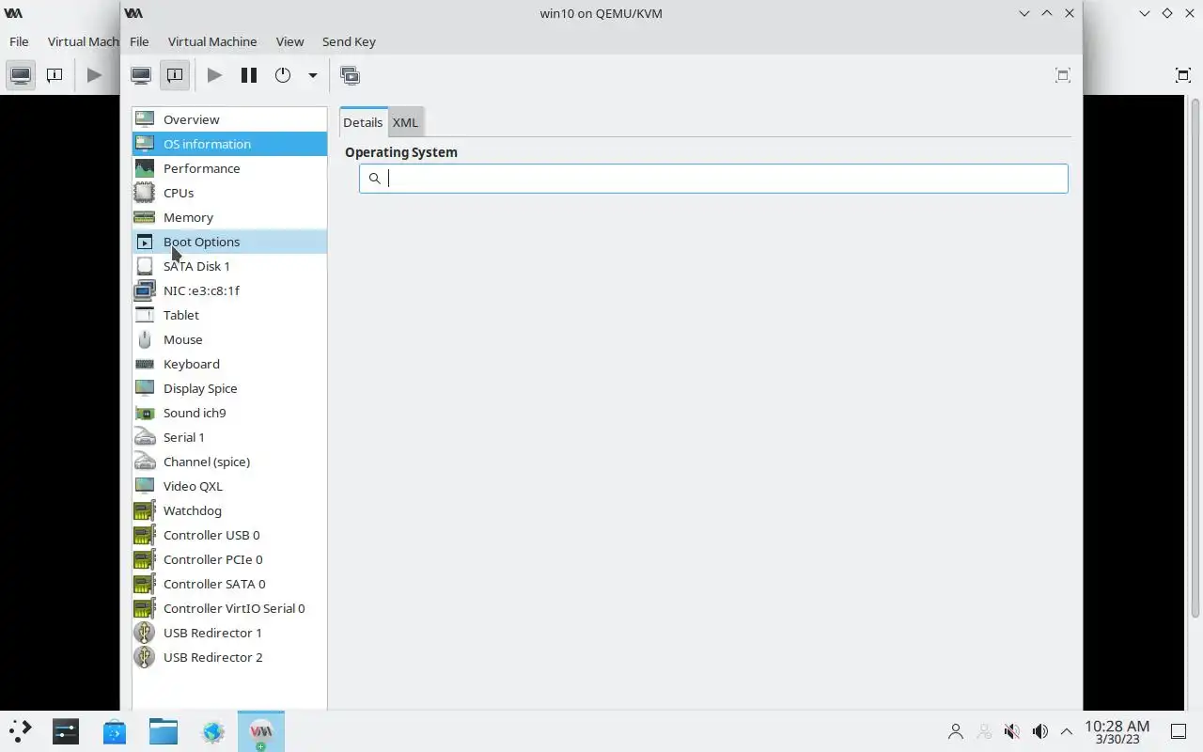Click the Operating System search field
Screen dimensions: 1203x752
point(713,179)
